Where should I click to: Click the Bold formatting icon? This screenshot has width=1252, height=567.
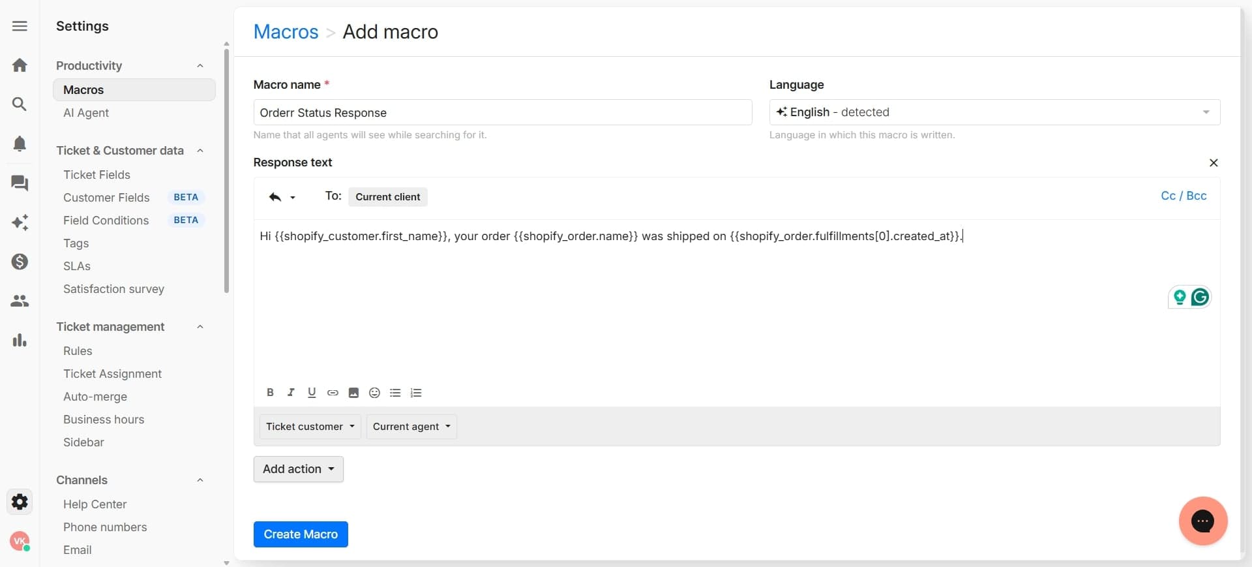click(x=270, y=393)
